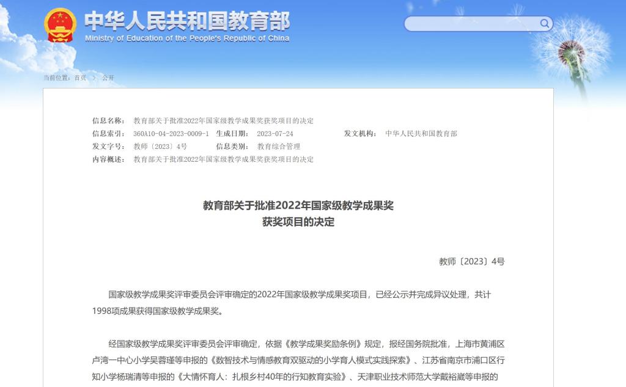
Task: Select the index number 360A10-04-2023-0009-1
Action: coord(171,134)
